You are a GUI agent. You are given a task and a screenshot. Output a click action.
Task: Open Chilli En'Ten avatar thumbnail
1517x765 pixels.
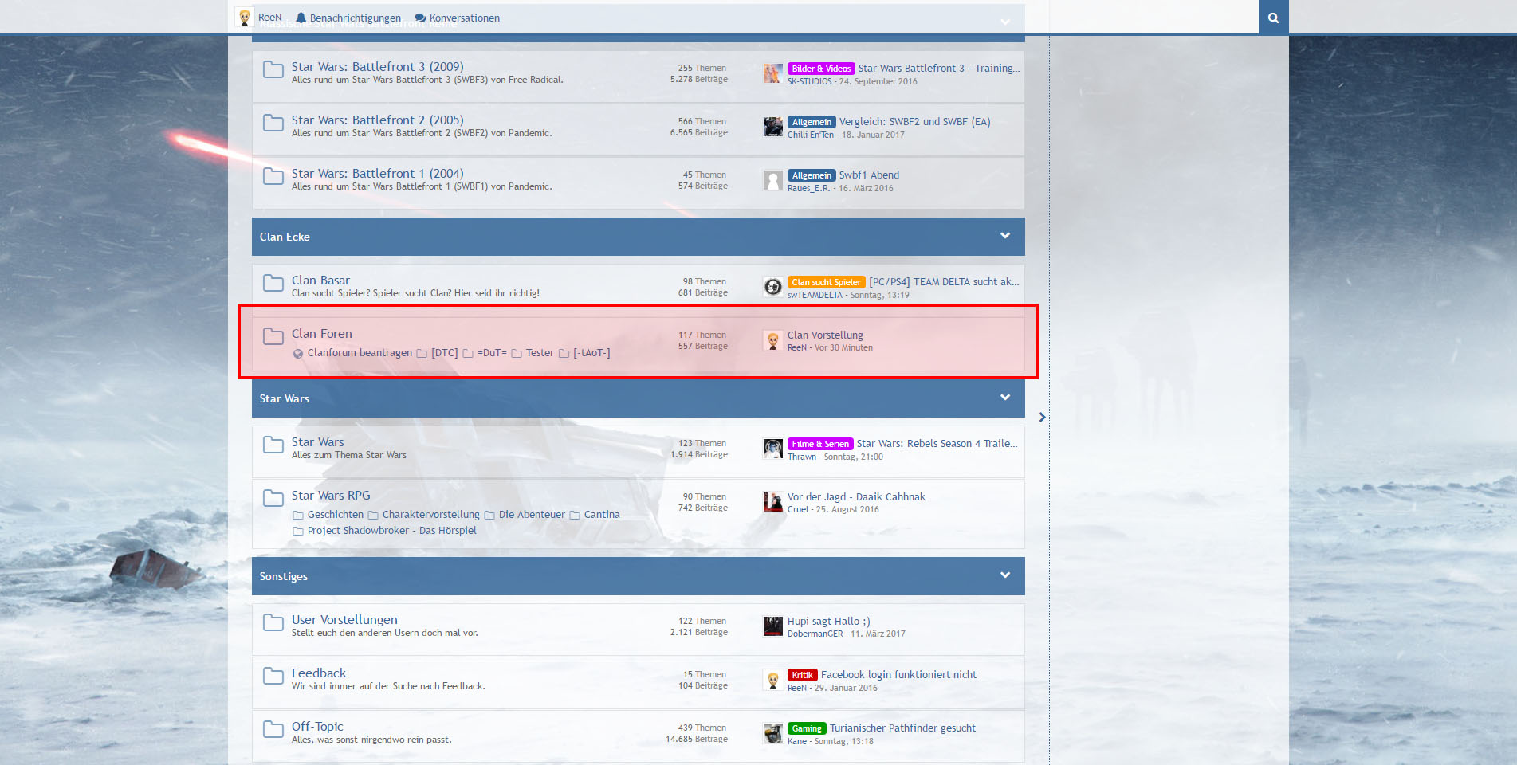772,127
